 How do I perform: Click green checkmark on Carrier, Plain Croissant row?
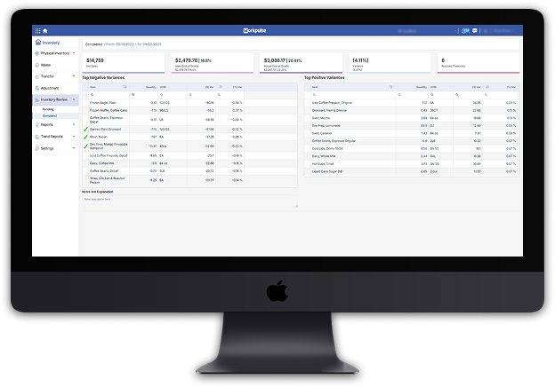pyautogui.click(x=85, y=130)
